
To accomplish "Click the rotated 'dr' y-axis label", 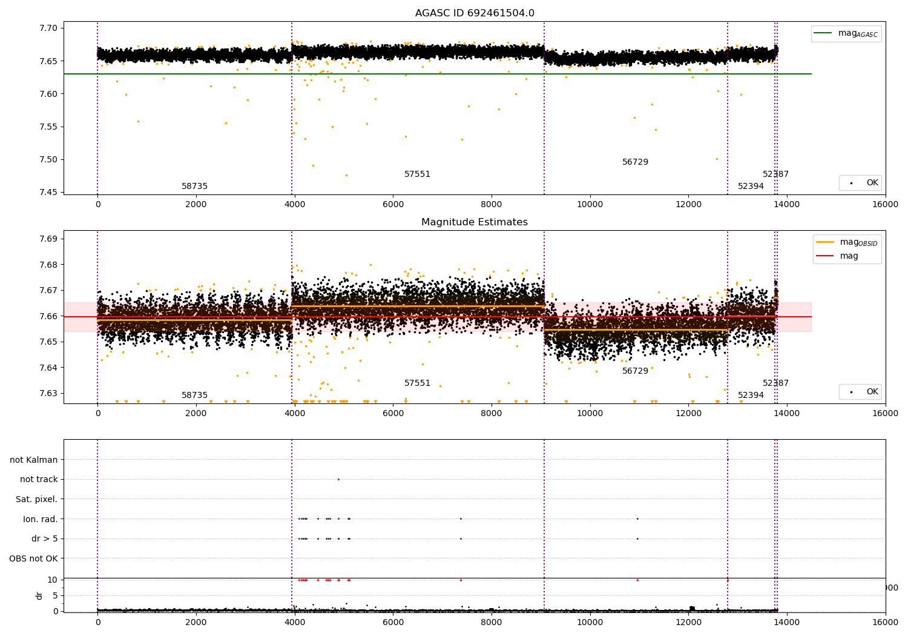I will click(39, 595).
